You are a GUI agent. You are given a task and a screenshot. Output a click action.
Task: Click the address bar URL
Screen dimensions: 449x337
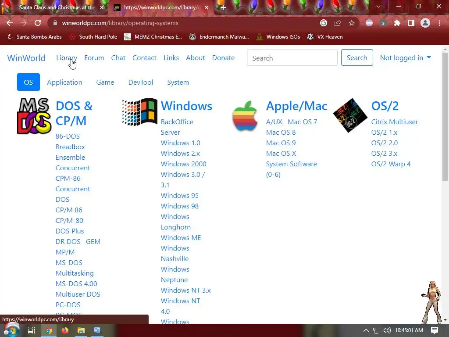(120, 23)
